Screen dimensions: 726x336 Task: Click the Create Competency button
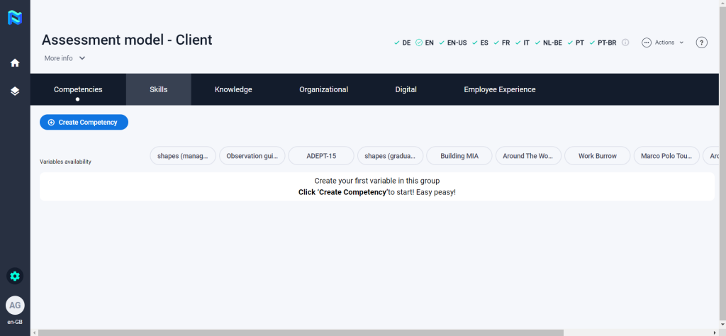point(84,123)
